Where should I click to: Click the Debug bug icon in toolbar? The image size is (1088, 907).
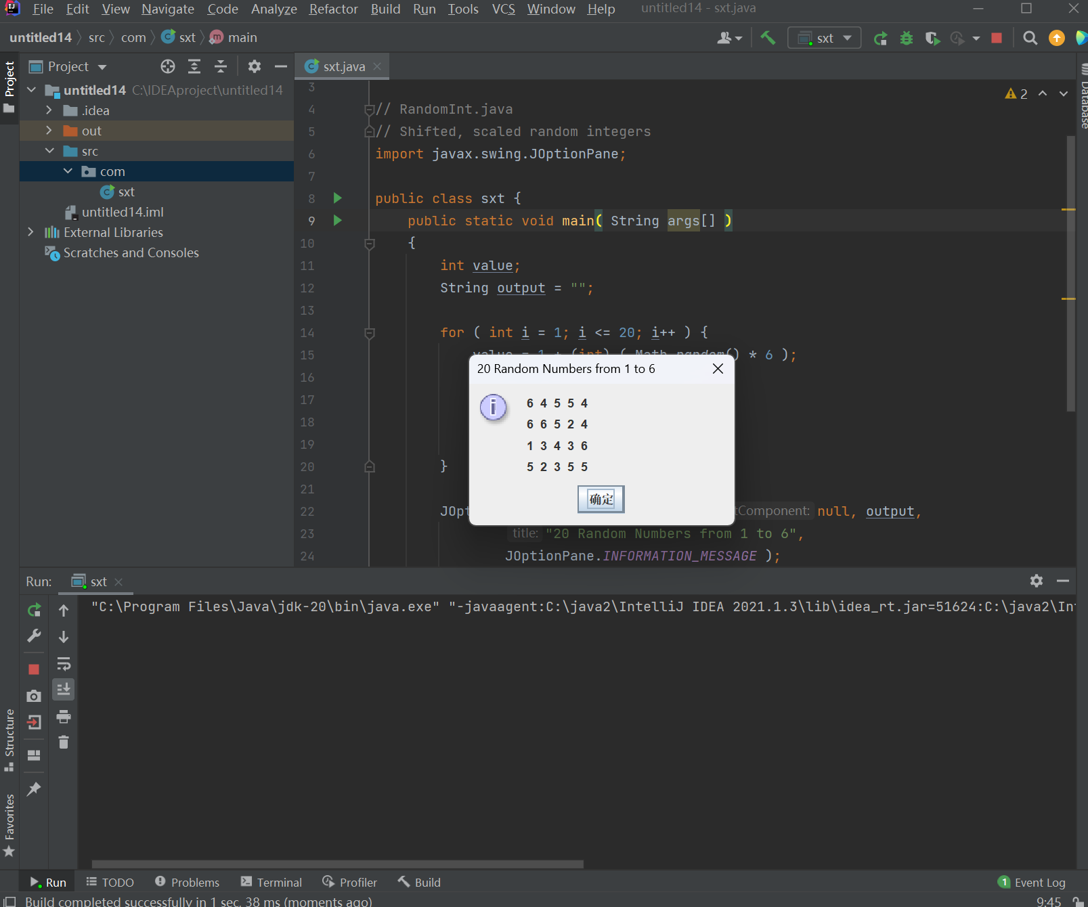(907, 38)
